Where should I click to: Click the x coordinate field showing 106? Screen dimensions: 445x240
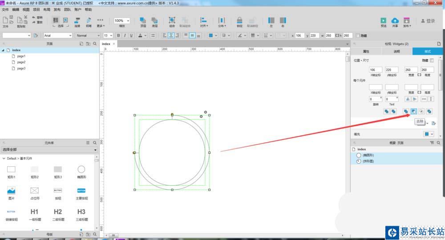(375, 70)
